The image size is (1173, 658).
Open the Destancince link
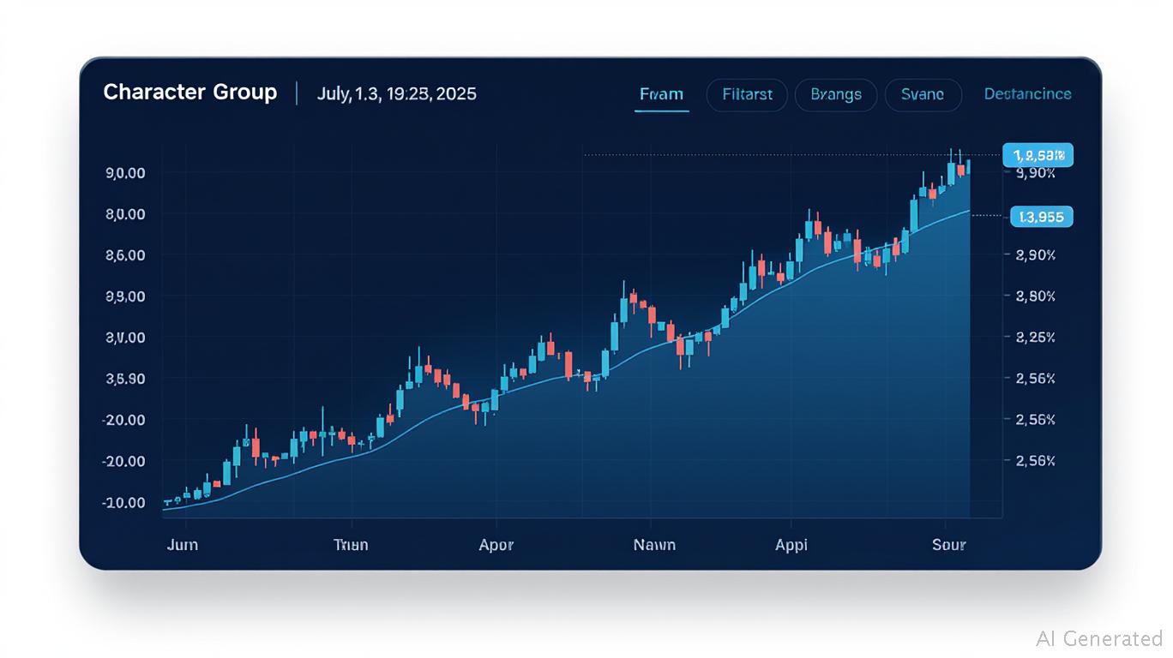coord(1027,94)
